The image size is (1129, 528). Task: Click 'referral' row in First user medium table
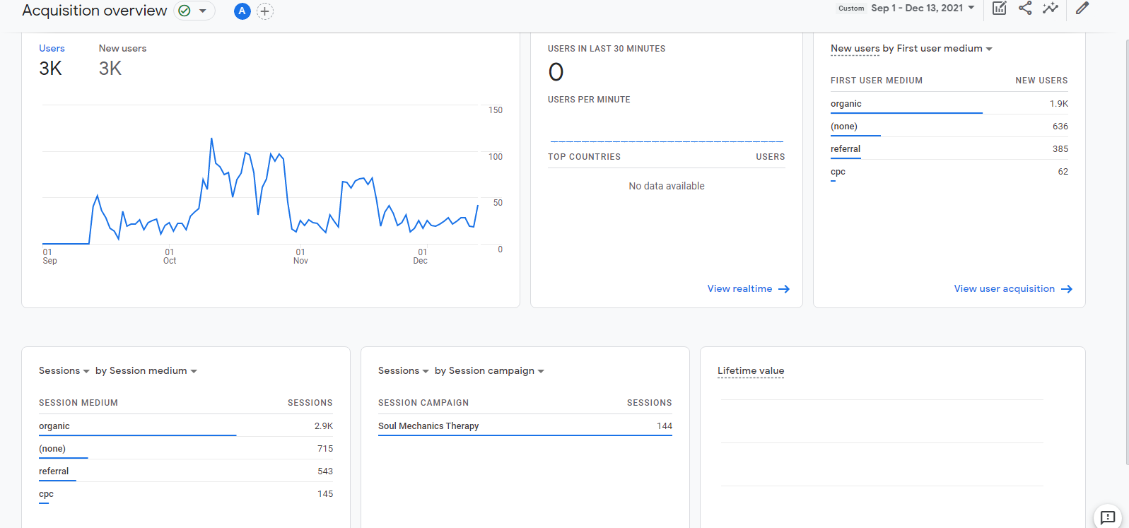click(949, 148)
